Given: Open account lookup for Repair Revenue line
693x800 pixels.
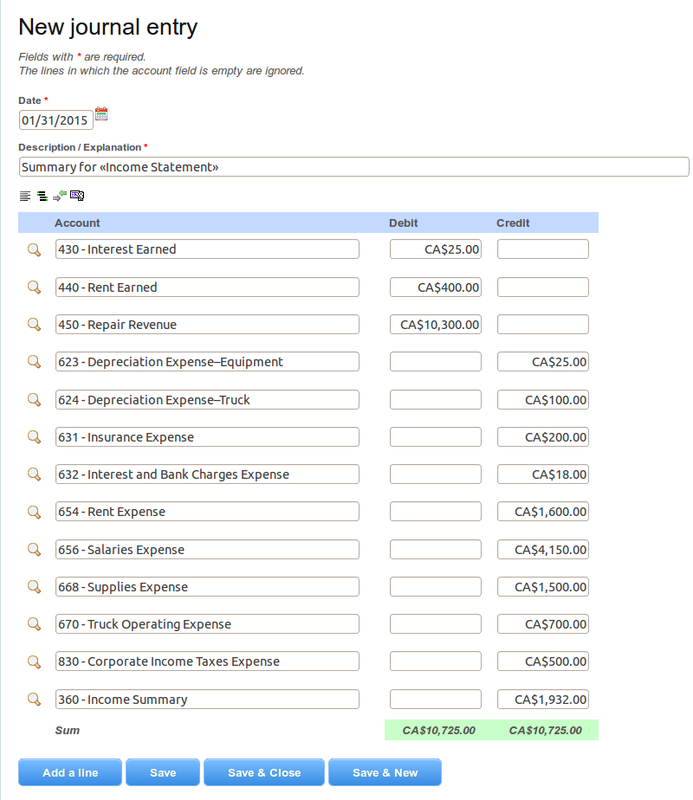Looking at the screenshot, I should coord(34,325).
